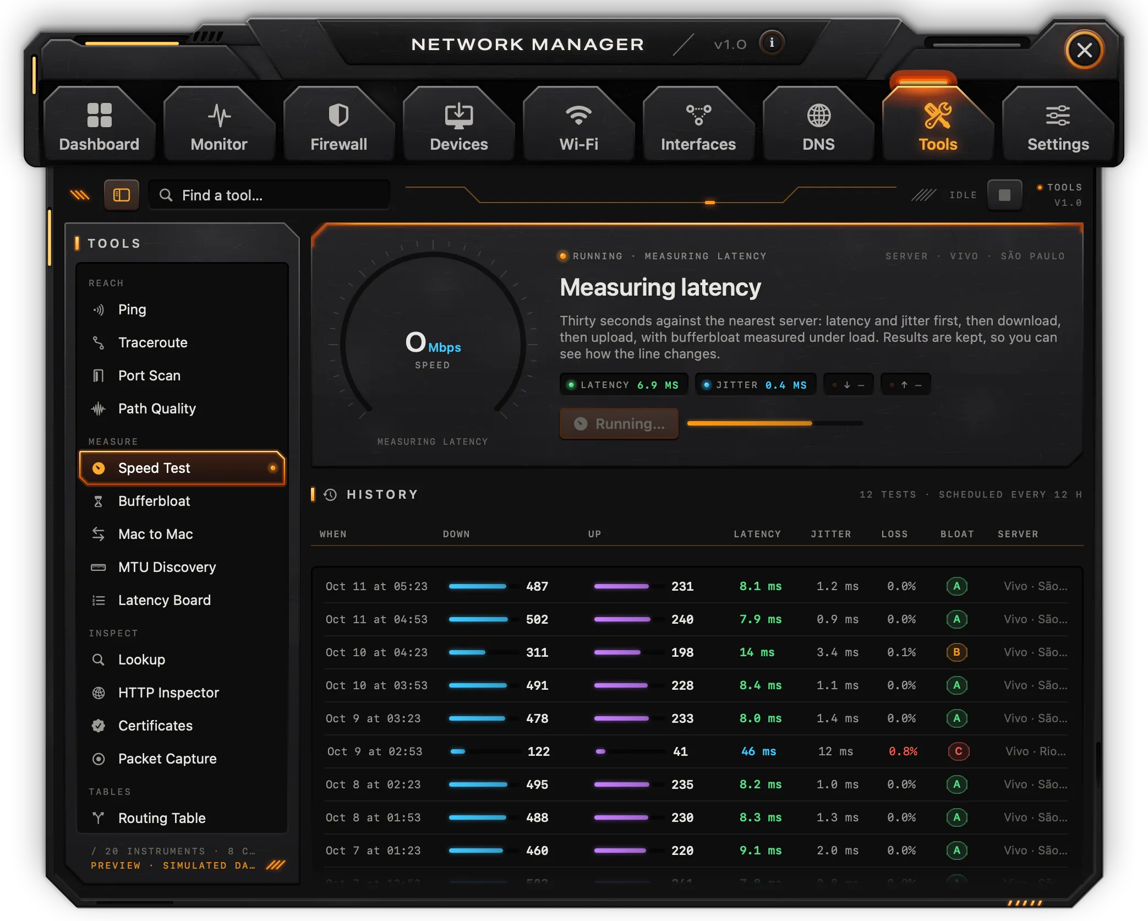Select the Latency Board list icon
The image size is (1148, 921).
coord(99,601)
